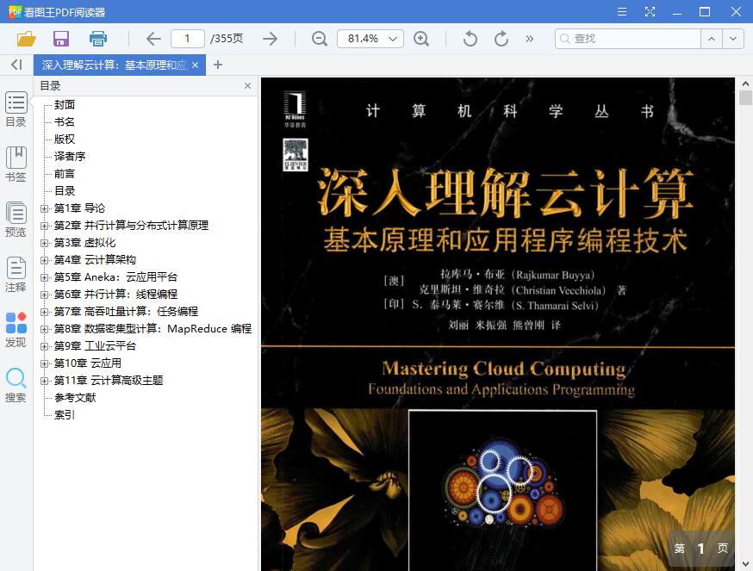Expand 第4章 云计算架构 tree node

point(44,260)
